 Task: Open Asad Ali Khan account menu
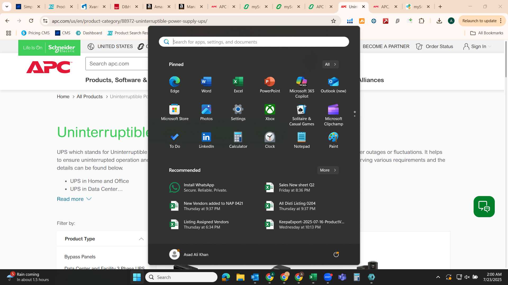[189, 254]
